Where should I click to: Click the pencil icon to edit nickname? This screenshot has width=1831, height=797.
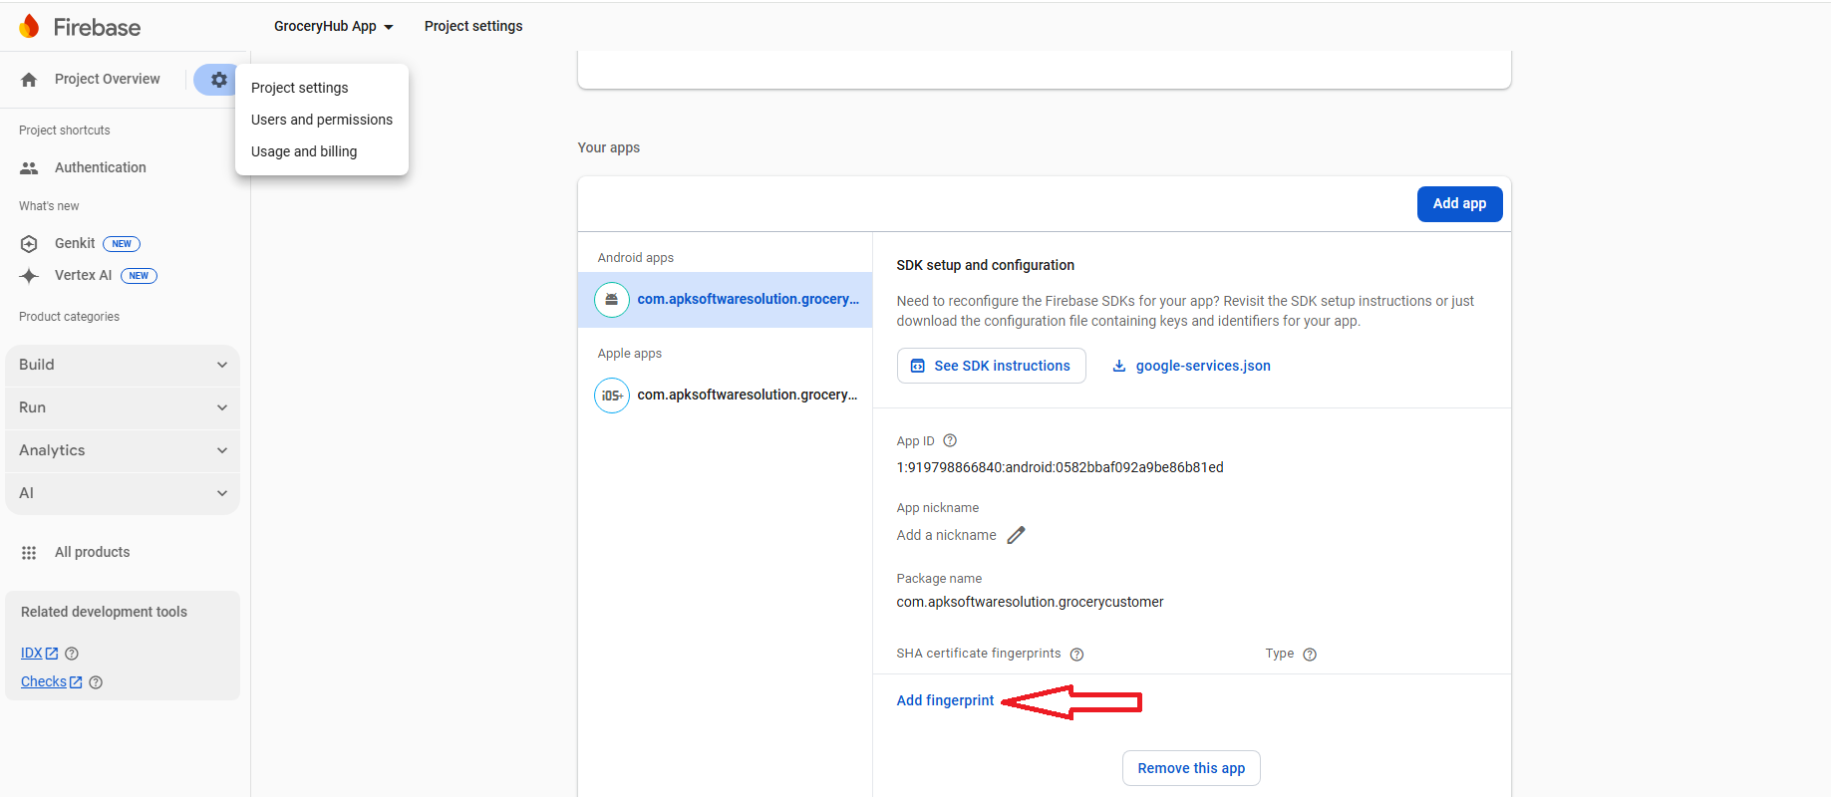(x=1016, y=536)
